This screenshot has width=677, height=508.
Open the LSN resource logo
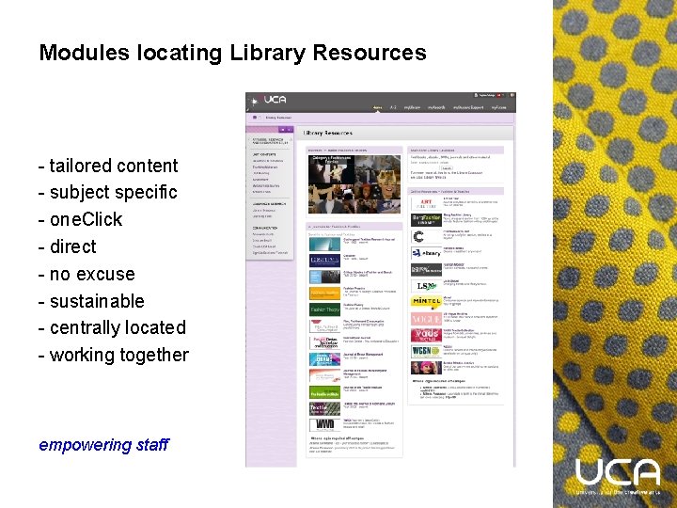426,286
